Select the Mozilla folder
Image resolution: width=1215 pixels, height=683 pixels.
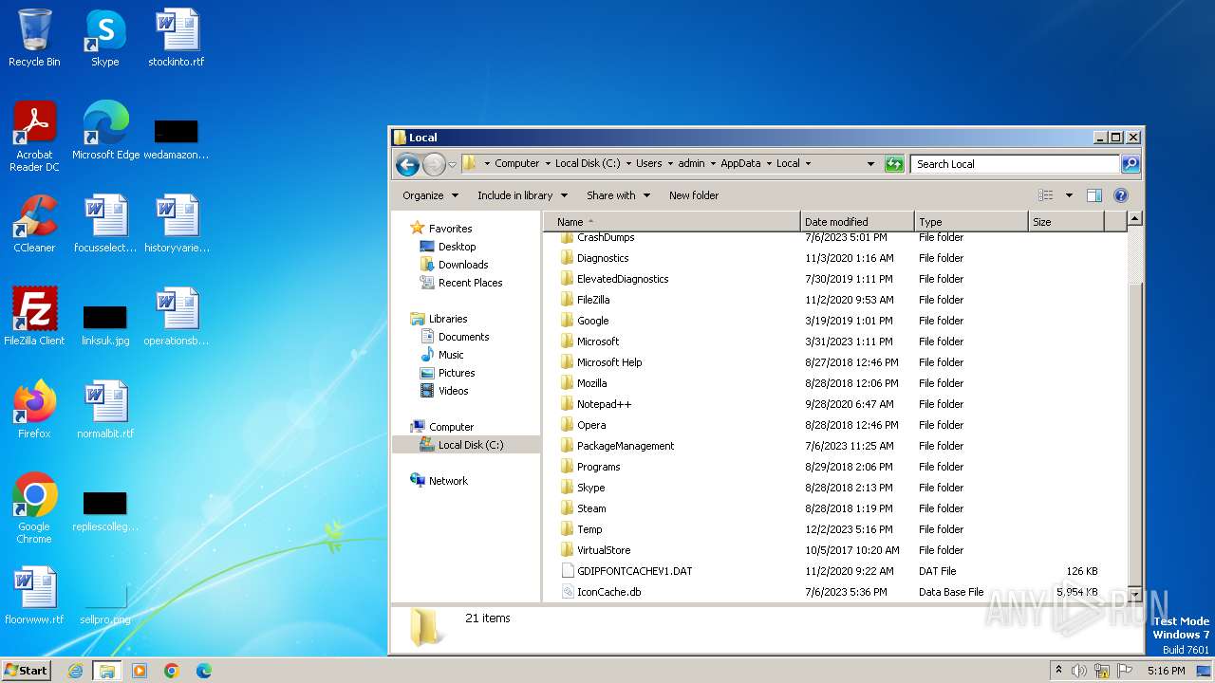pos(591,383)
